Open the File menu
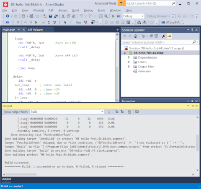Screen dimensions: 201x189 click(5, 10)
